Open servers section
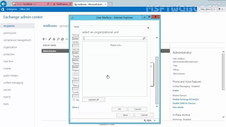The image size is (226, 127). coord(7,90)
